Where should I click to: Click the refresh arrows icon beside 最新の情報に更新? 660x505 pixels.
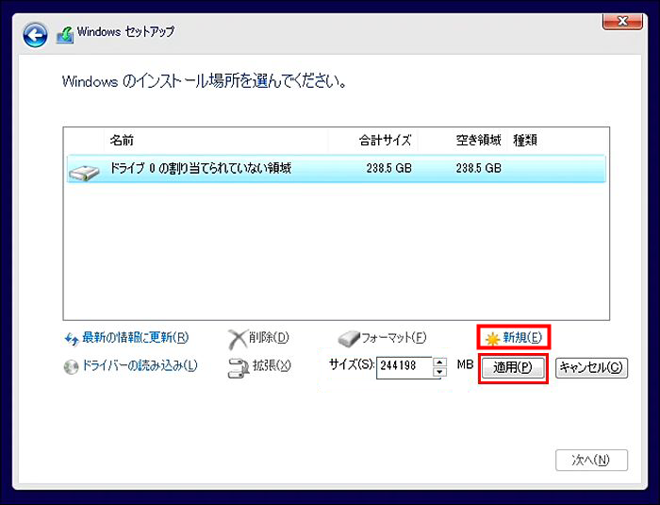71,339
